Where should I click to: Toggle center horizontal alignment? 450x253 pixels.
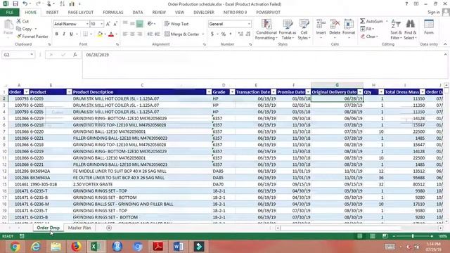tap(132, 34)
